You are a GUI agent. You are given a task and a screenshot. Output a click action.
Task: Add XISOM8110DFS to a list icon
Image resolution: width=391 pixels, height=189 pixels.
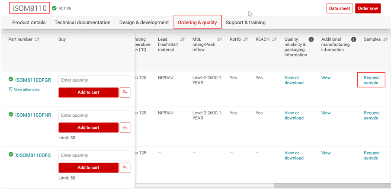click(x=125, y=168)
